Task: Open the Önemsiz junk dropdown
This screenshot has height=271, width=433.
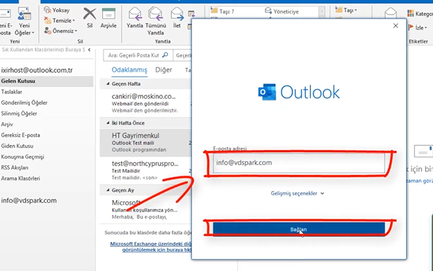Action: point(61,31)
